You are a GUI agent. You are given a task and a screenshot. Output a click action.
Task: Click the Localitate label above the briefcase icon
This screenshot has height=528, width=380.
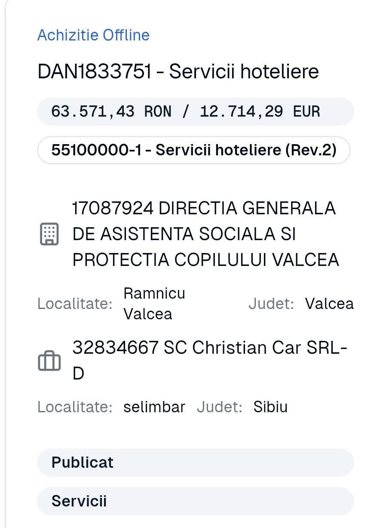(75, 304)
